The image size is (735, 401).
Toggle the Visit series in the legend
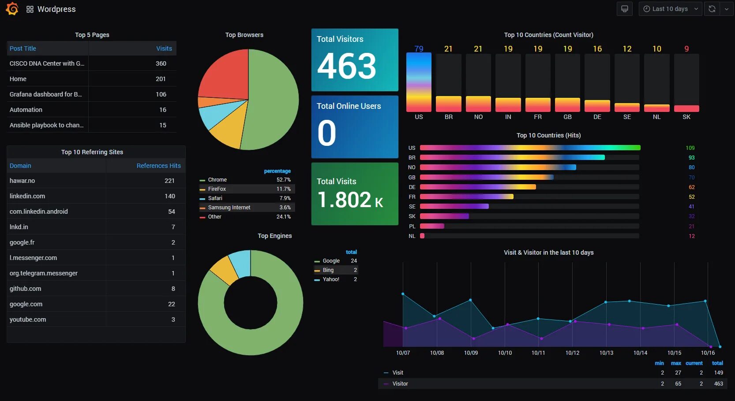coord(397,372)
